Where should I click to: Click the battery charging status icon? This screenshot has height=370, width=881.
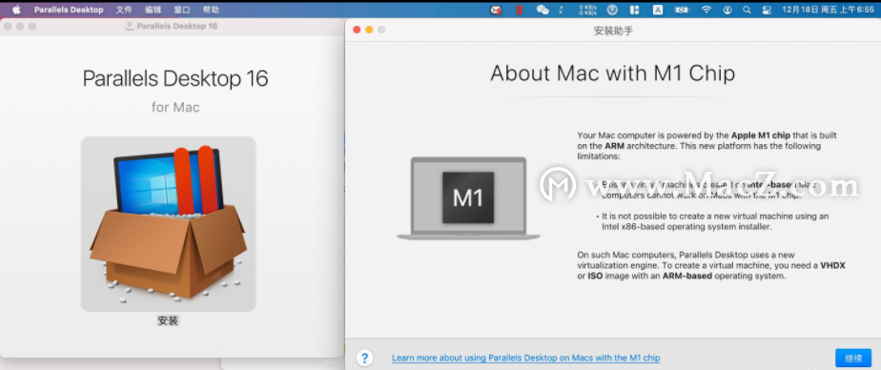click(682, 10)
